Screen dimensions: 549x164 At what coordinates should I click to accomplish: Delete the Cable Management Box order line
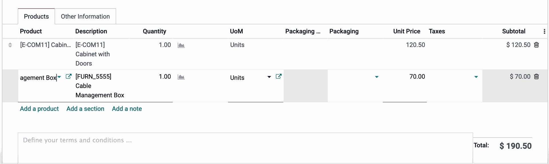pos(536,76)
